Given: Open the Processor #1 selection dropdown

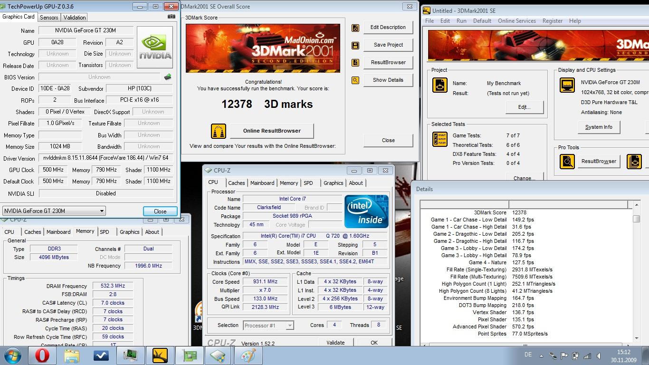Looking at the screenshot, I should (x=290, y=326).
